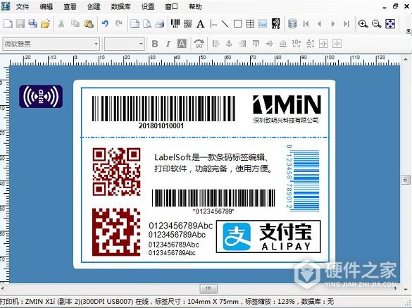Click the horizontal scrollbar thumb
This screenshot has width=412, height=308.
point(208,288)
